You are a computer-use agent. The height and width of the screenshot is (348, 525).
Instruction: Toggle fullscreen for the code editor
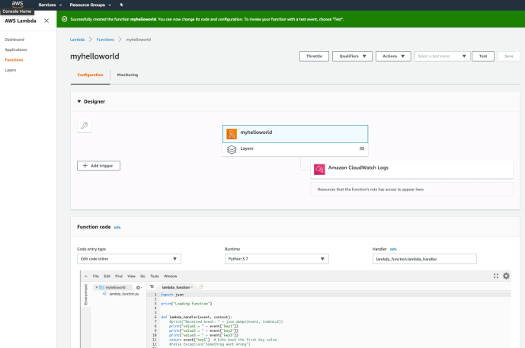(496, 276)
